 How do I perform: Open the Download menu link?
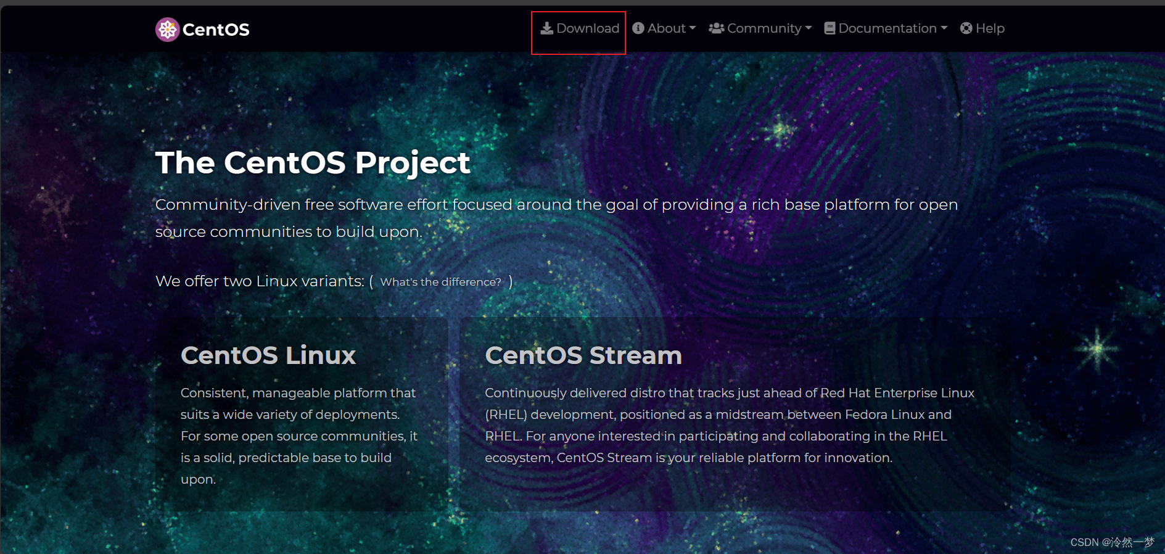point(580,28)
